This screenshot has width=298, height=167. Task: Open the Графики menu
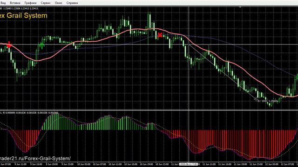(30, 3)
